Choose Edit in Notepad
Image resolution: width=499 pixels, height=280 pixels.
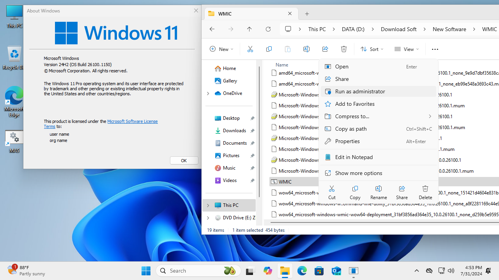point(378,157)
